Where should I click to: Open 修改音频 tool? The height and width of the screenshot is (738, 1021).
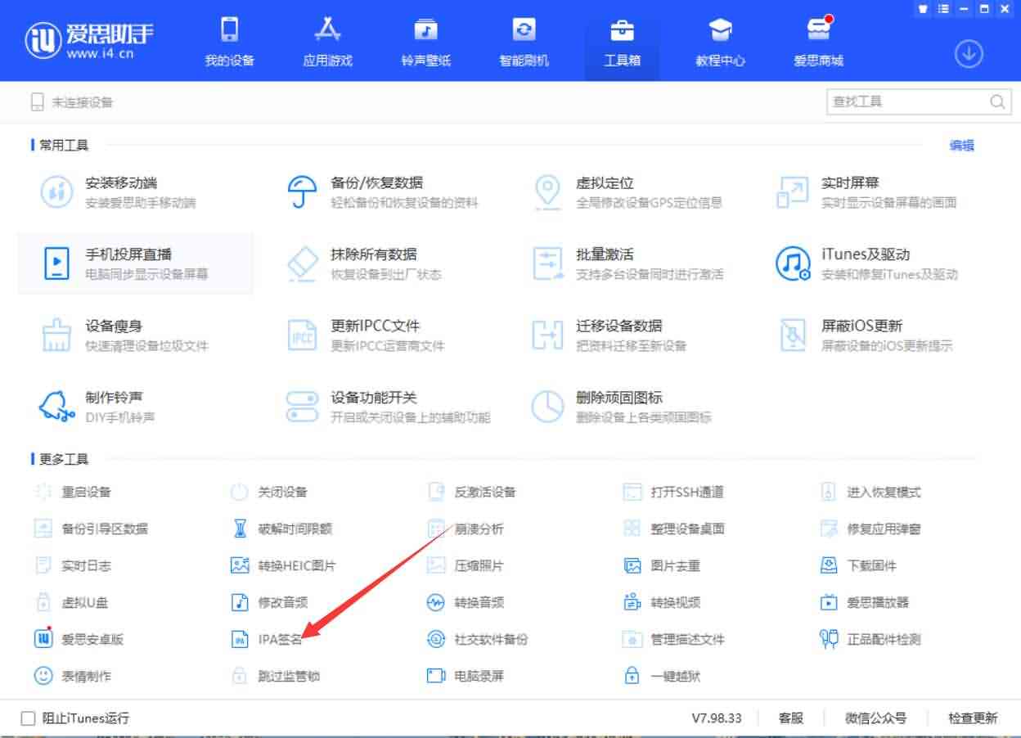[269, 602]
